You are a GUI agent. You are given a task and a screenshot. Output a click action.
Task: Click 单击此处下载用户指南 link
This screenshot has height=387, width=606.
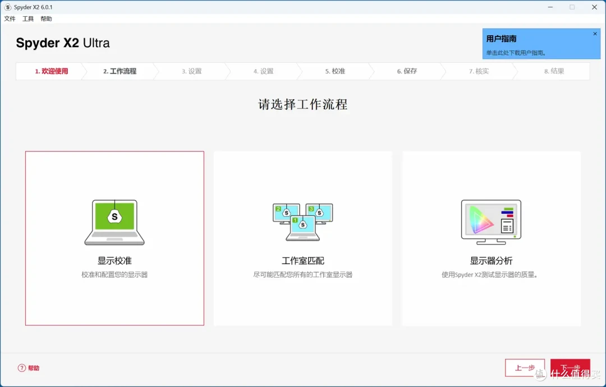[516, 53]
